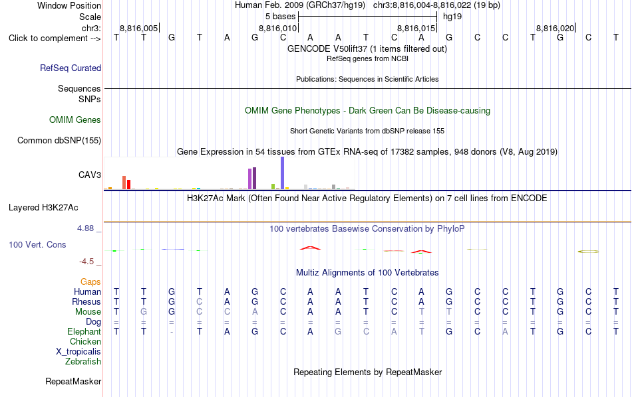Click the 8,816,005 ruler position
The height and width of the screenshot is (397, 632).
[x=138, y=28]
